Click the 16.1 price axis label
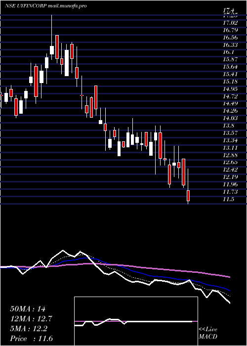Viewport: 247px width, 346px height. coord(228,52)
